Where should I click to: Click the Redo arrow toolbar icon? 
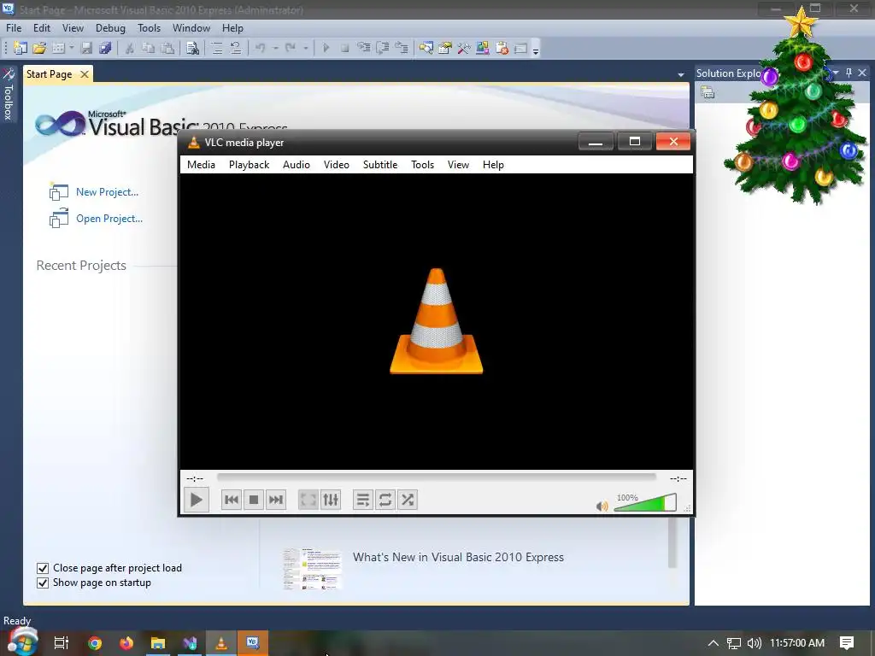coord(291,48)
